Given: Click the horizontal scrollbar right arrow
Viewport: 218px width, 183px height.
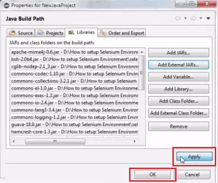Looking at the screenshot, I should (135, 142).
